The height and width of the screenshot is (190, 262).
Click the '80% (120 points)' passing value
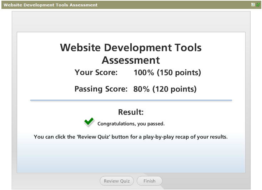(x=165, y=89)
